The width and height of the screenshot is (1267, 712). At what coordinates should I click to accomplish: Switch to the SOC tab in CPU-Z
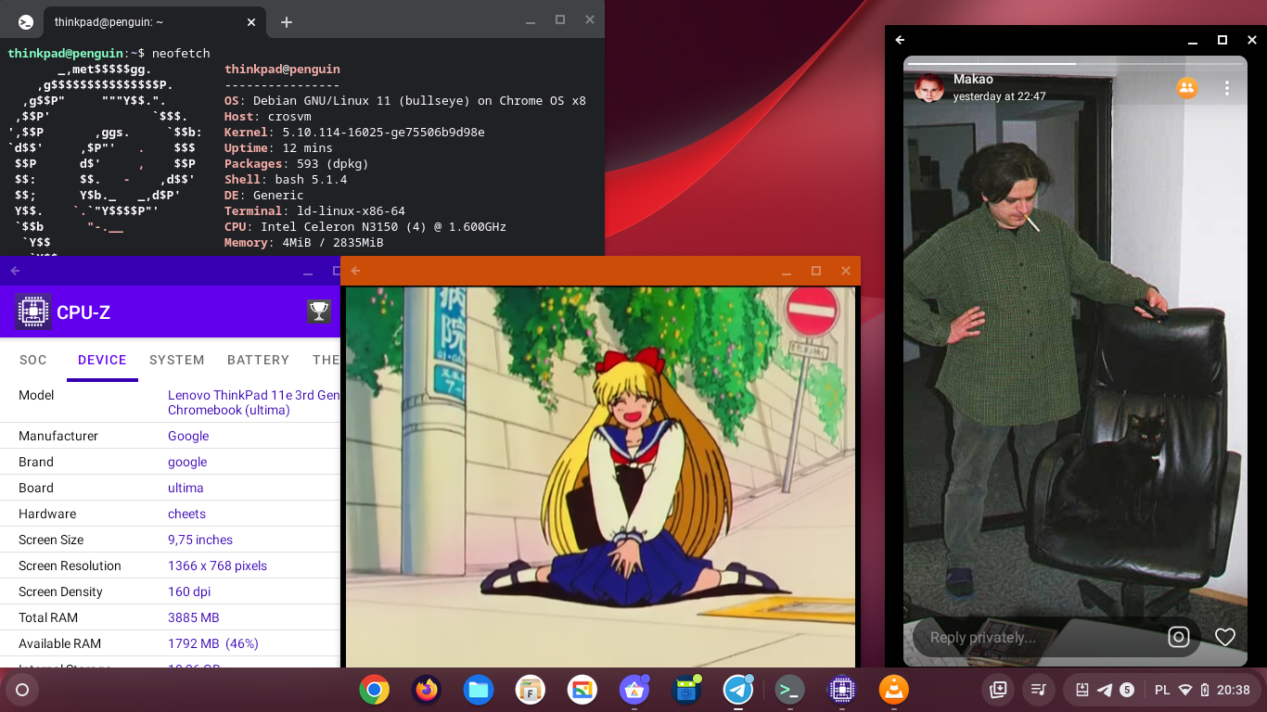click(33, 360)
